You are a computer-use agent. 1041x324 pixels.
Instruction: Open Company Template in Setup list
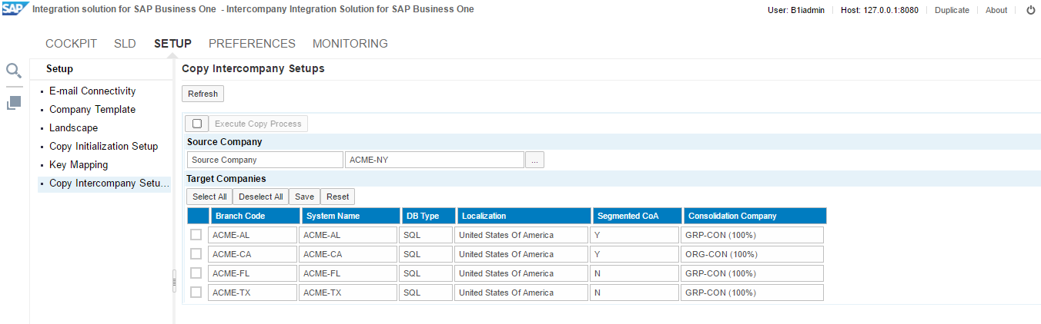(x=92, y=110)
